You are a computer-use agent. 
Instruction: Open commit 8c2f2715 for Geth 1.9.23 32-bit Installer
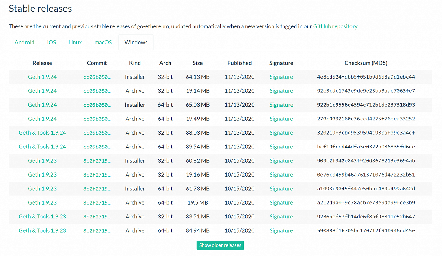pyautogui.click(x=97, y=161)
